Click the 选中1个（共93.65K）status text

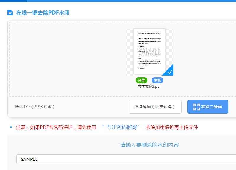(x=35, y=107)
